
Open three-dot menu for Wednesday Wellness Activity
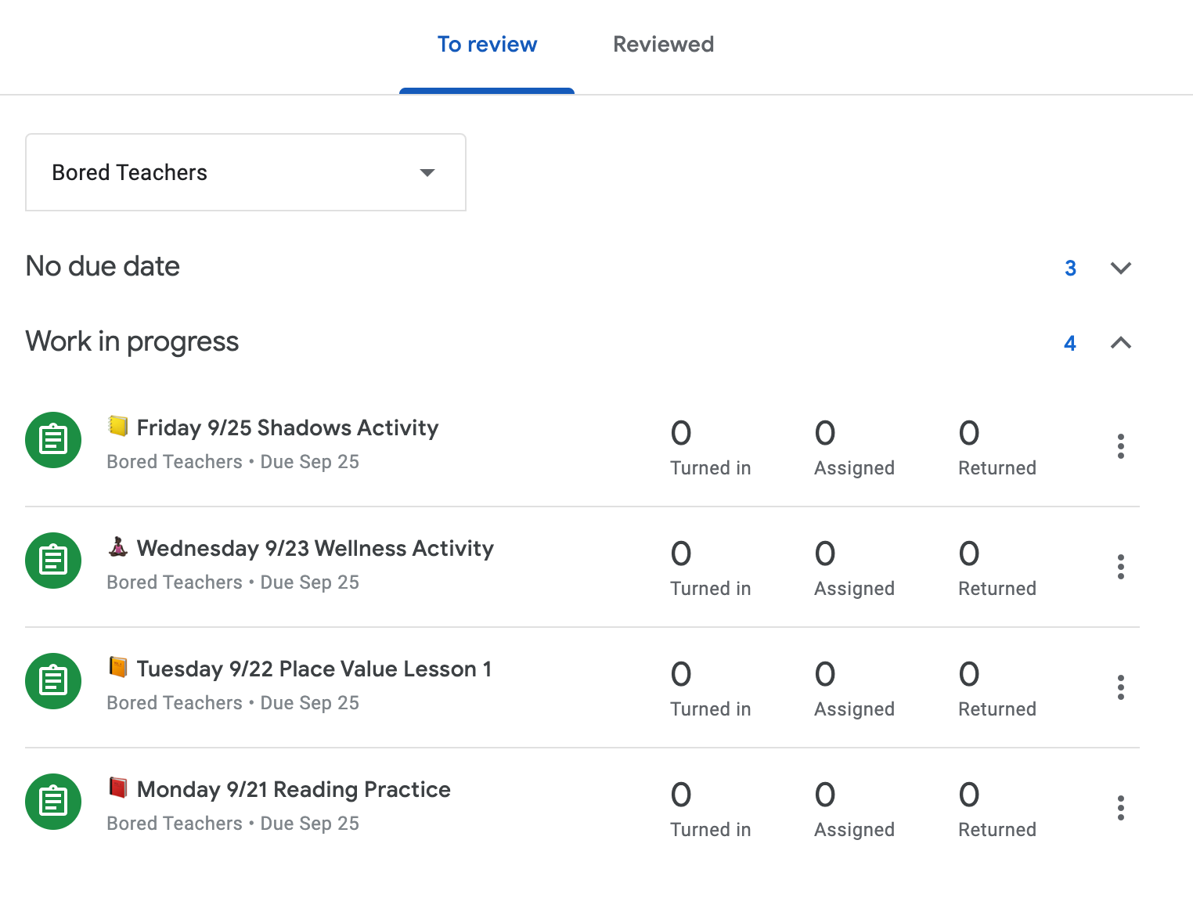tap(1121, 567)
